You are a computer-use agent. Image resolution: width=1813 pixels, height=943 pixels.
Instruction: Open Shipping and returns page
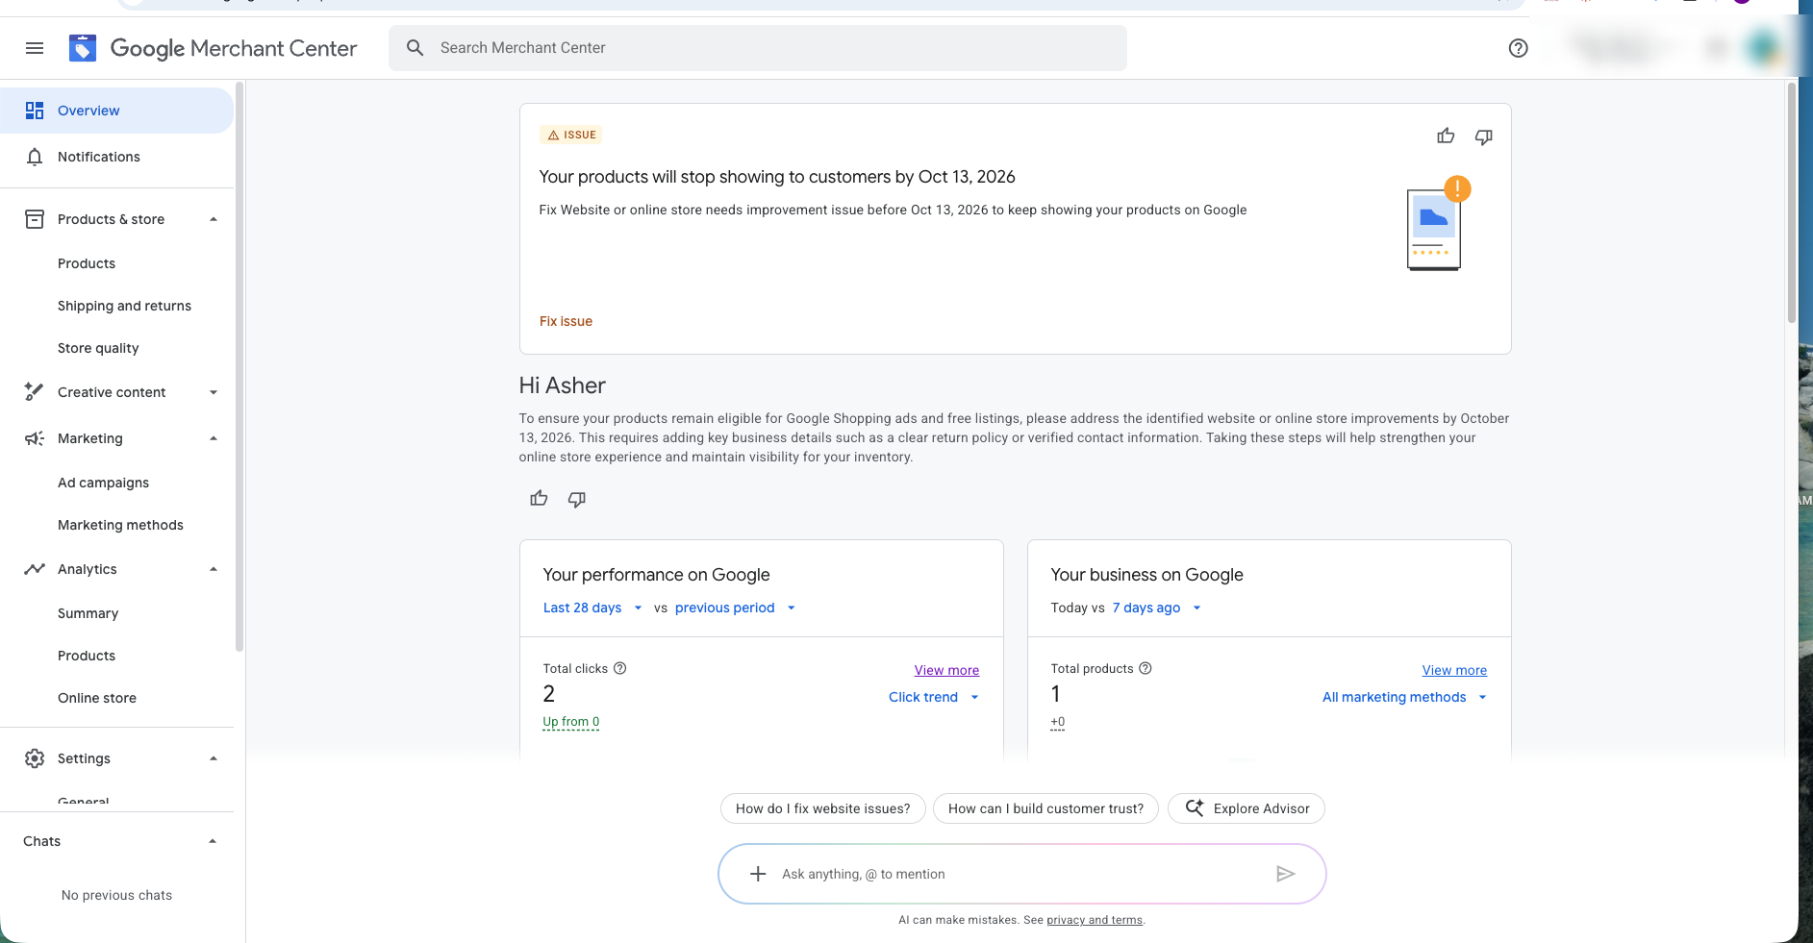tap(124, 306)
